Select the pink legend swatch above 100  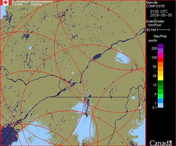tap(161, 55)
